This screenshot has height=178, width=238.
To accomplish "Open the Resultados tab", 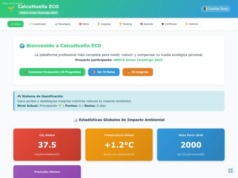I will click(63, 24).
